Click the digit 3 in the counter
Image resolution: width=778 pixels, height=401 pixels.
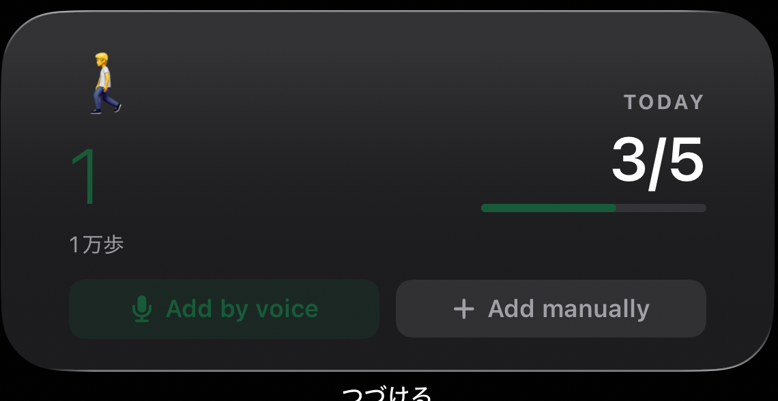pyautogui.click(x=629, y=160)
